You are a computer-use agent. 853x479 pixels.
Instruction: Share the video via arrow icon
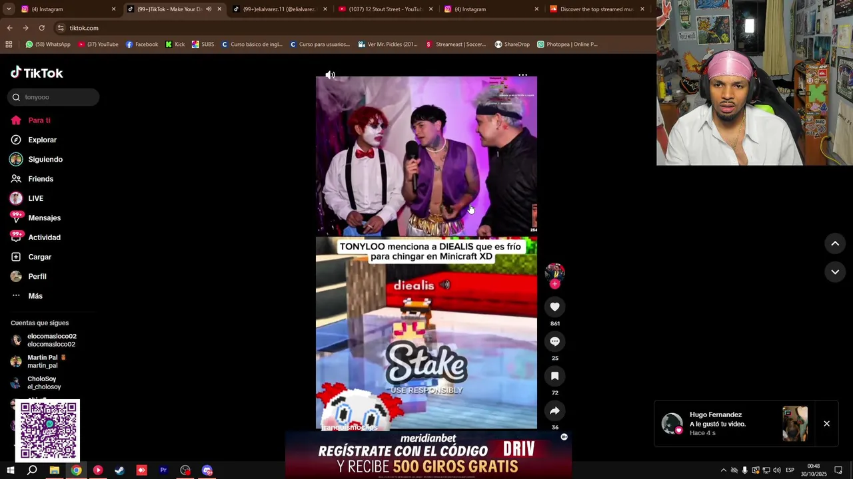(x=554, y=410)
